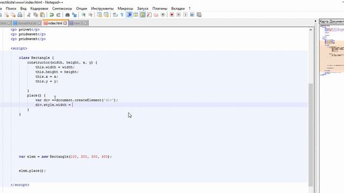This screenshot has height=193, width=344.
Task: Open the Плагины menu
Action: click(160, 9)
